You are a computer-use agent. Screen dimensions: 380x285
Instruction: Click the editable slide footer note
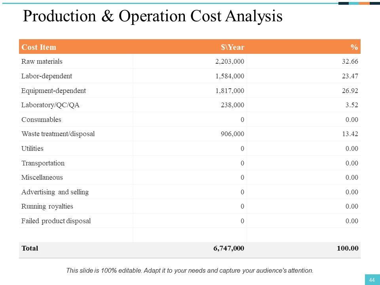tap(190, 270)
